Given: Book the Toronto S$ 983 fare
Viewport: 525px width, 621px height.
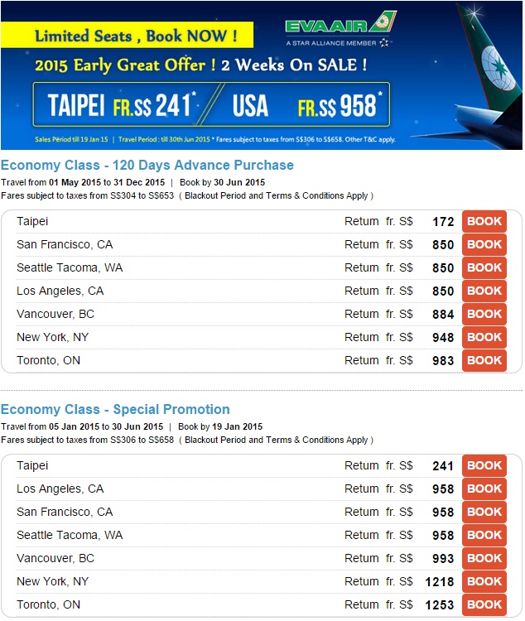Looking at the screenshot, I should pyautogui.click(x=484, y=360).
